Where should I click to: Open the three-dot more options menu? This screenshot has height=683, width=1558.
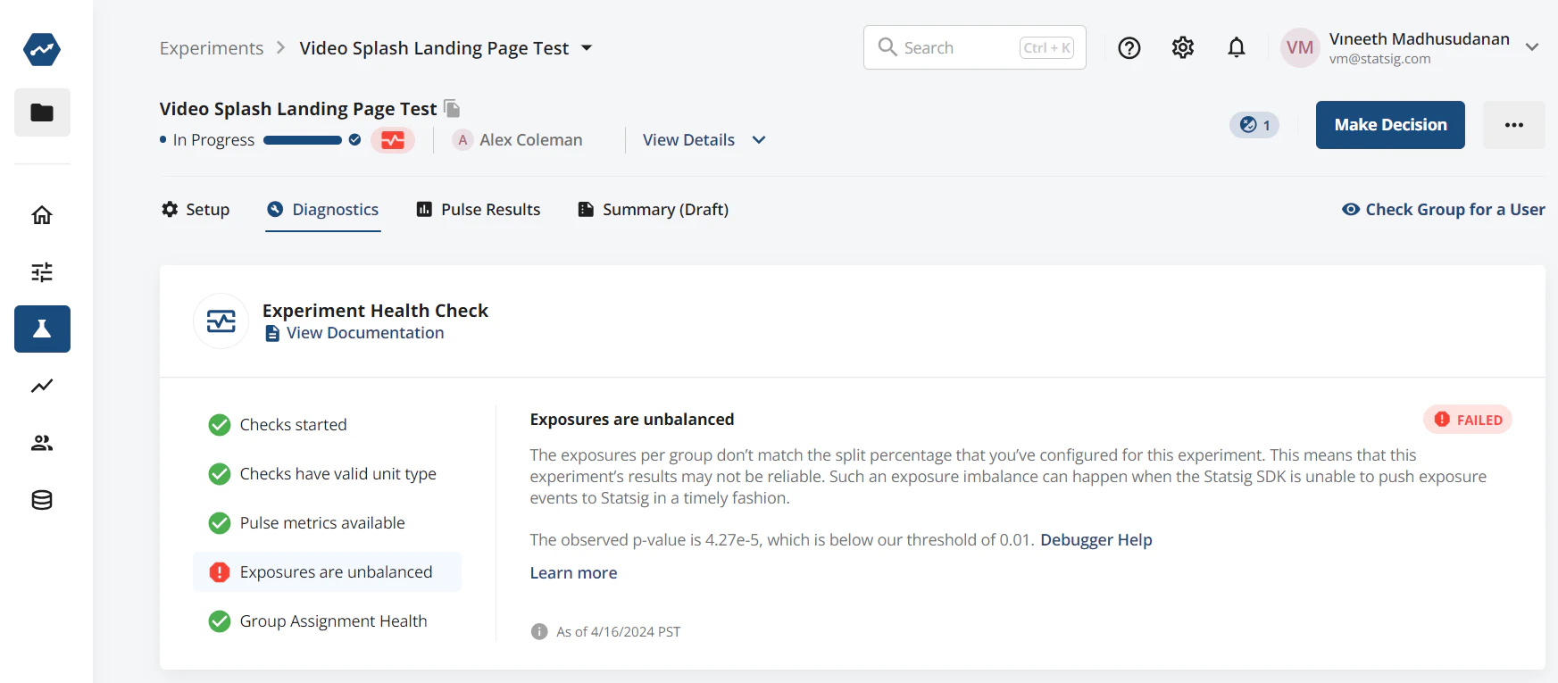tap(1514, 125)
